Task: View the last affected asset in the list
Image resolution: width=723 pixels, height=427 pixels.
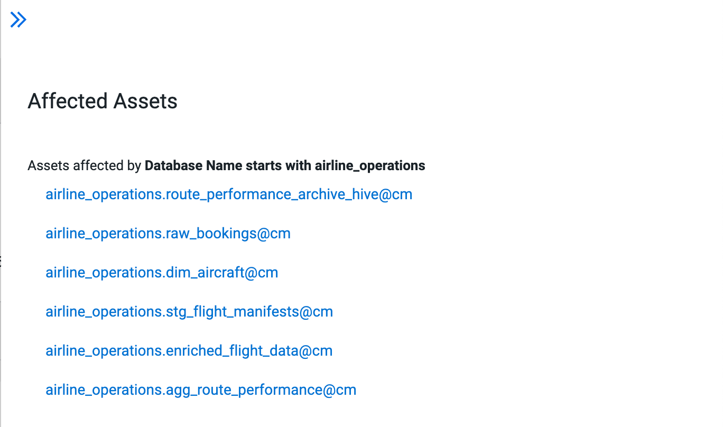Action: (200, 390)
